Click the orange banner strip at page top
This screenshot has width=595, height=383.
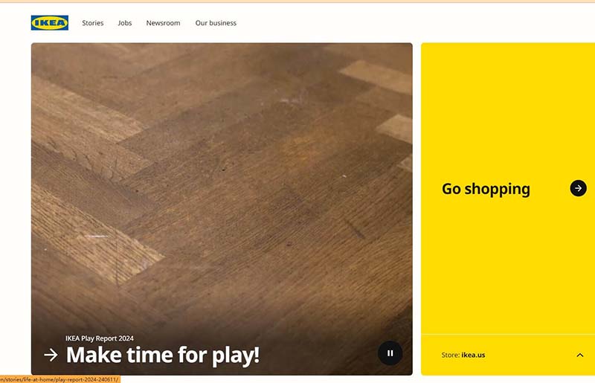pyautogui.click(x=297, y=1)
